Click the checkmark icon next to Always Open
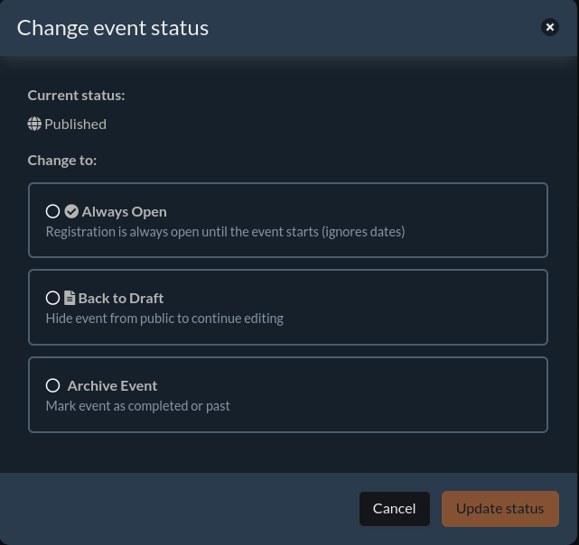 point(71,211)
